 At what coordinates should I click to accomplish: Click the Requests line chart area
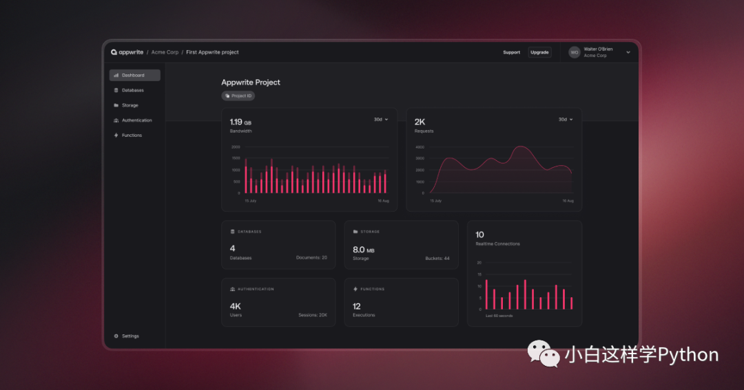click(x=501, y=170)
